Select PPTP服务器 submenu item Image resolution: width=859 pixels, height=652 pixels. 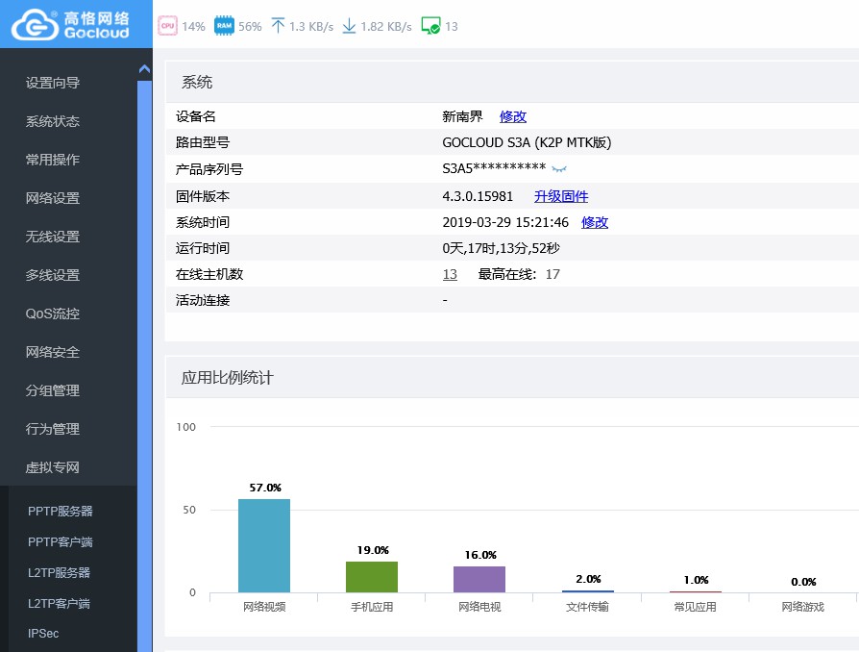point(61,511)
